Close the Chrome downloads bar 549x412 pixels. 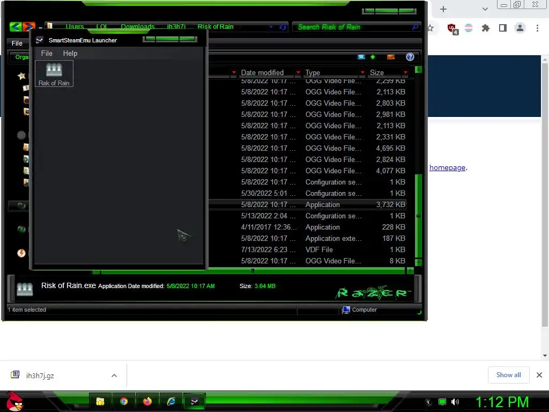point(539,375)
